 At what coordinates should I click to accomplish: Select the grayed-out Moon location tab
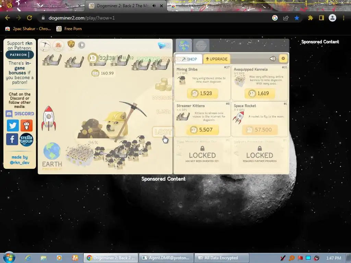point(201,46)
